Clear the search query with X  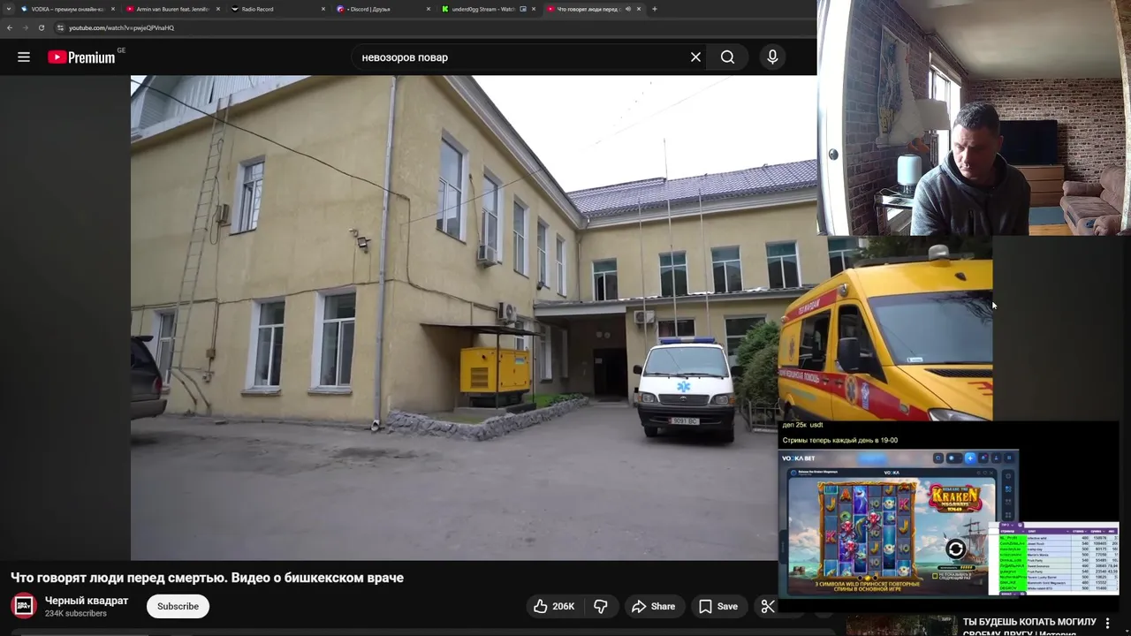[x=695, y=57]
